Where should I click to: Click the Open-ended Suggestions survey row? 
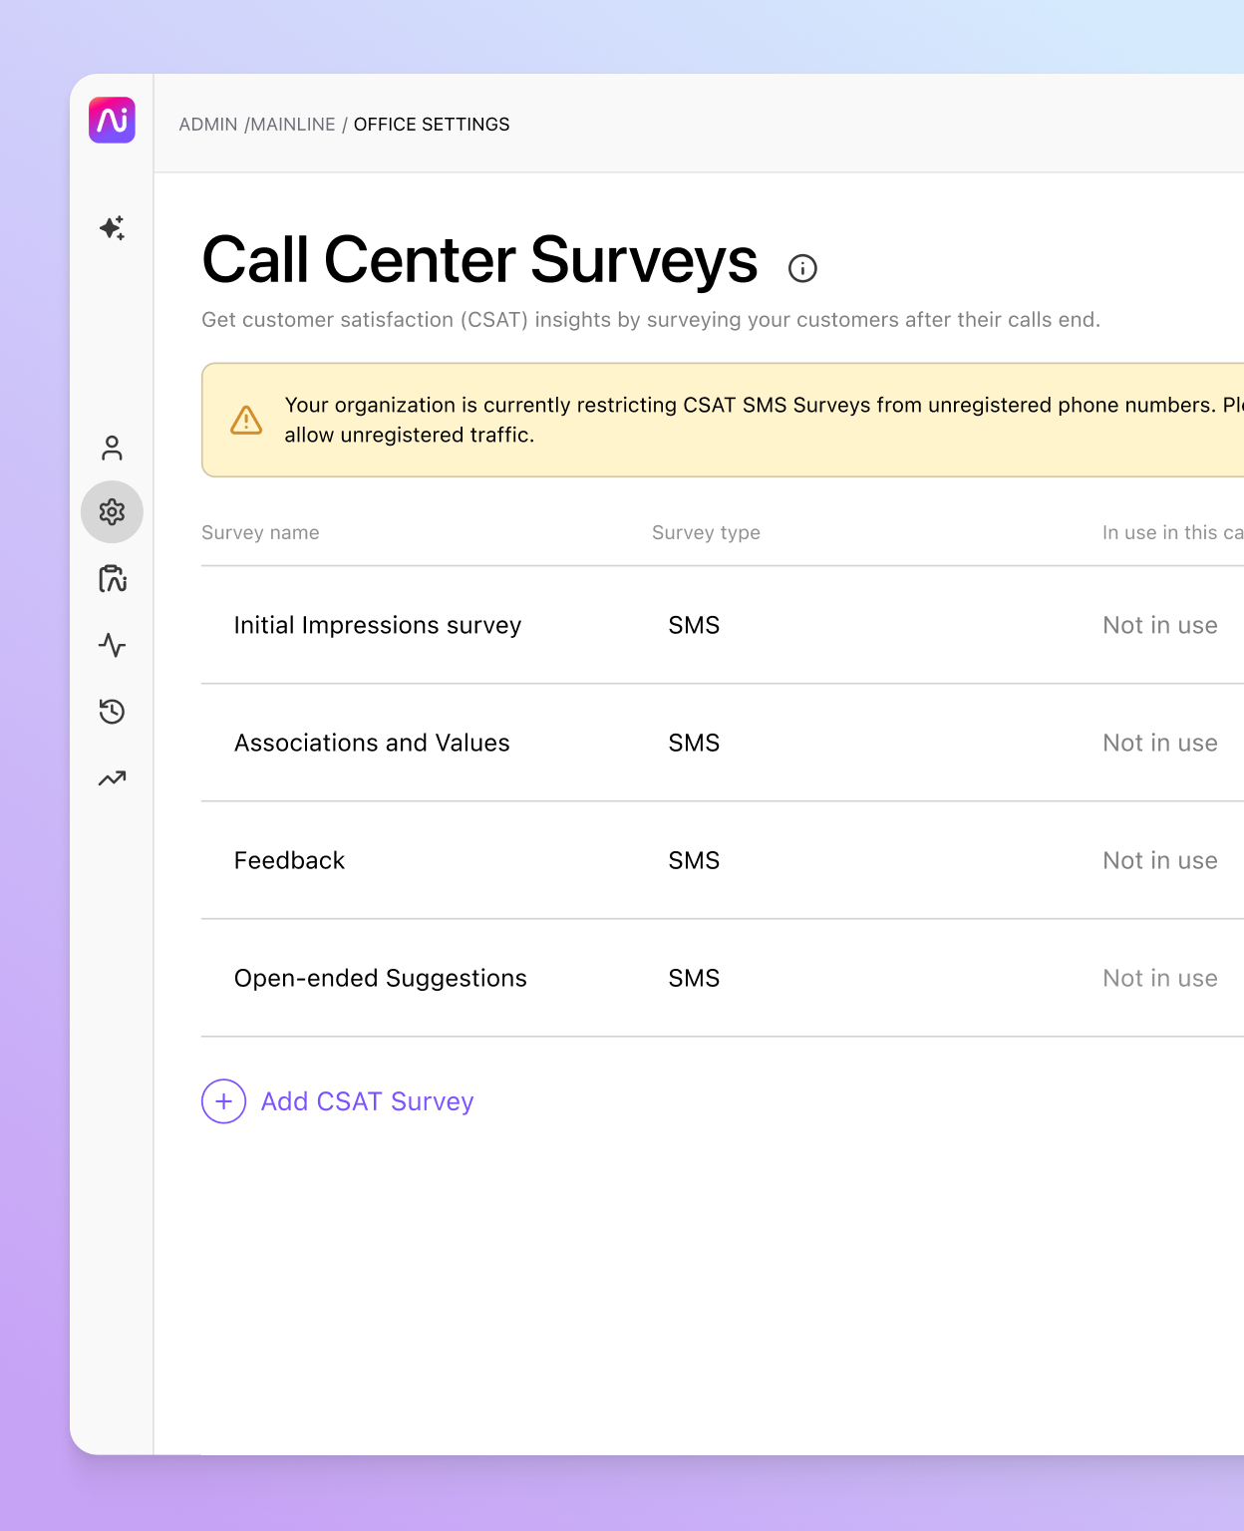(x=380, y=978)
